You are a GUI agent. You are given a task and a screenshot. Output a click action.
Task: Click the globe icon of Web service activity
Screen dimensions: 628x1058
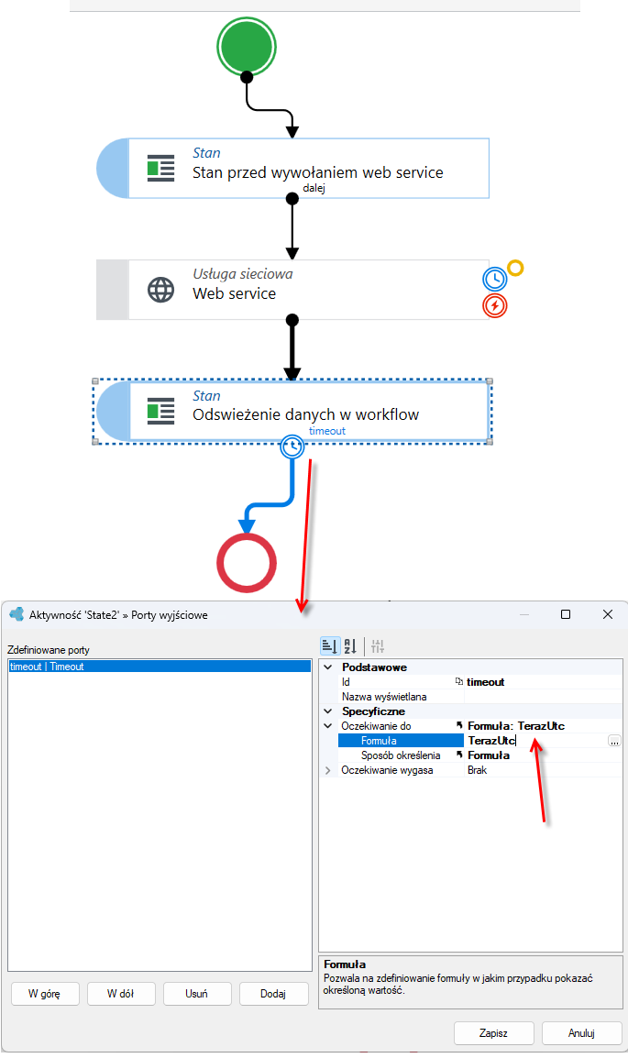pos(160,290)
